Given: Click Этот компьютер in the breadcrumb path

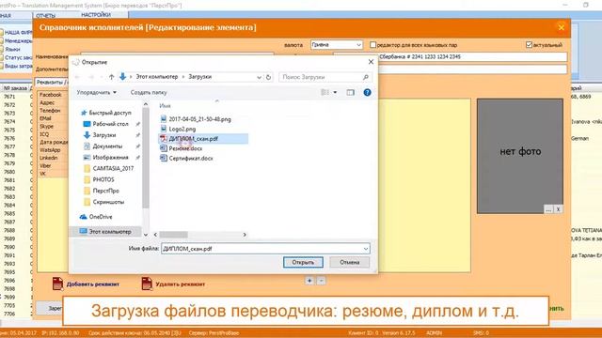Looking at the screenshot, I should tap(157, 77).
